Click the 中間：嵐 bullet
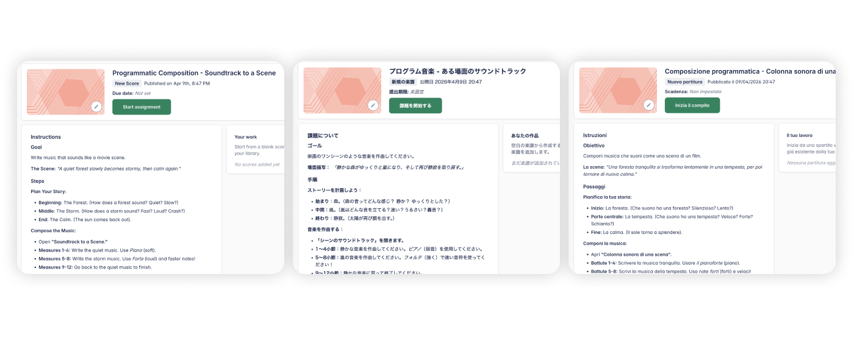The width and height of the screenshot is (854, 341). [379, 209]
